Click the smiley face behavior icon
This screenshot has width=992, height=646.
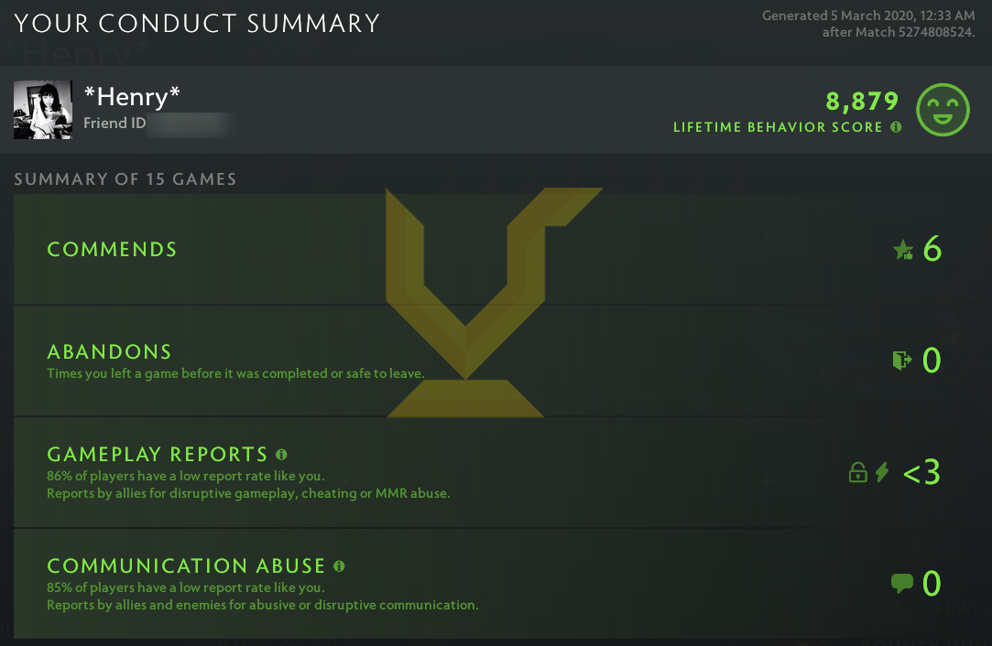(943, 110)
